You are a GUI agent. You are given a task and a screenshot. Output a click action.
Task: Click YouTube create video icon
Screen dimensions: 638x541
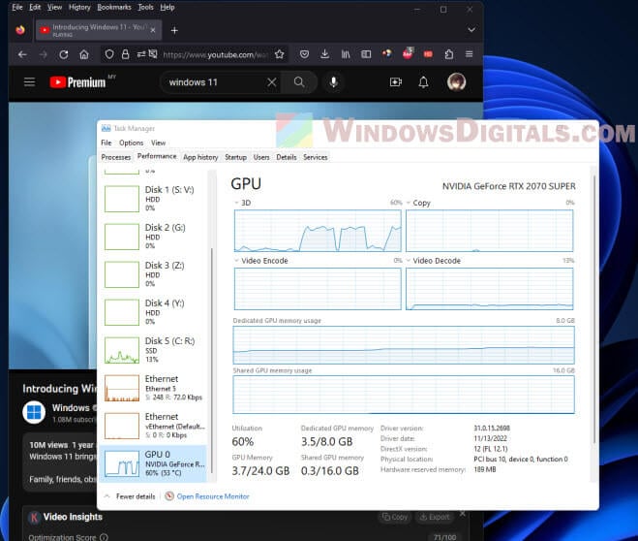[396, 82]
